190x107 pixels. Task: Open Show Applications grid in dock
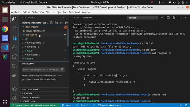(x=5, y=102)
